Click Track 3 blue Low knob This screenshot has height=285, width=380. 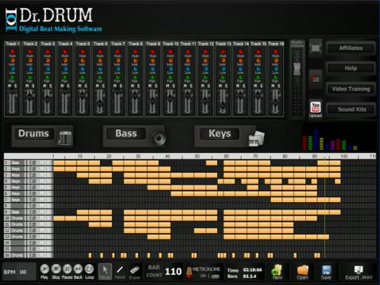(x=47, y=69)
